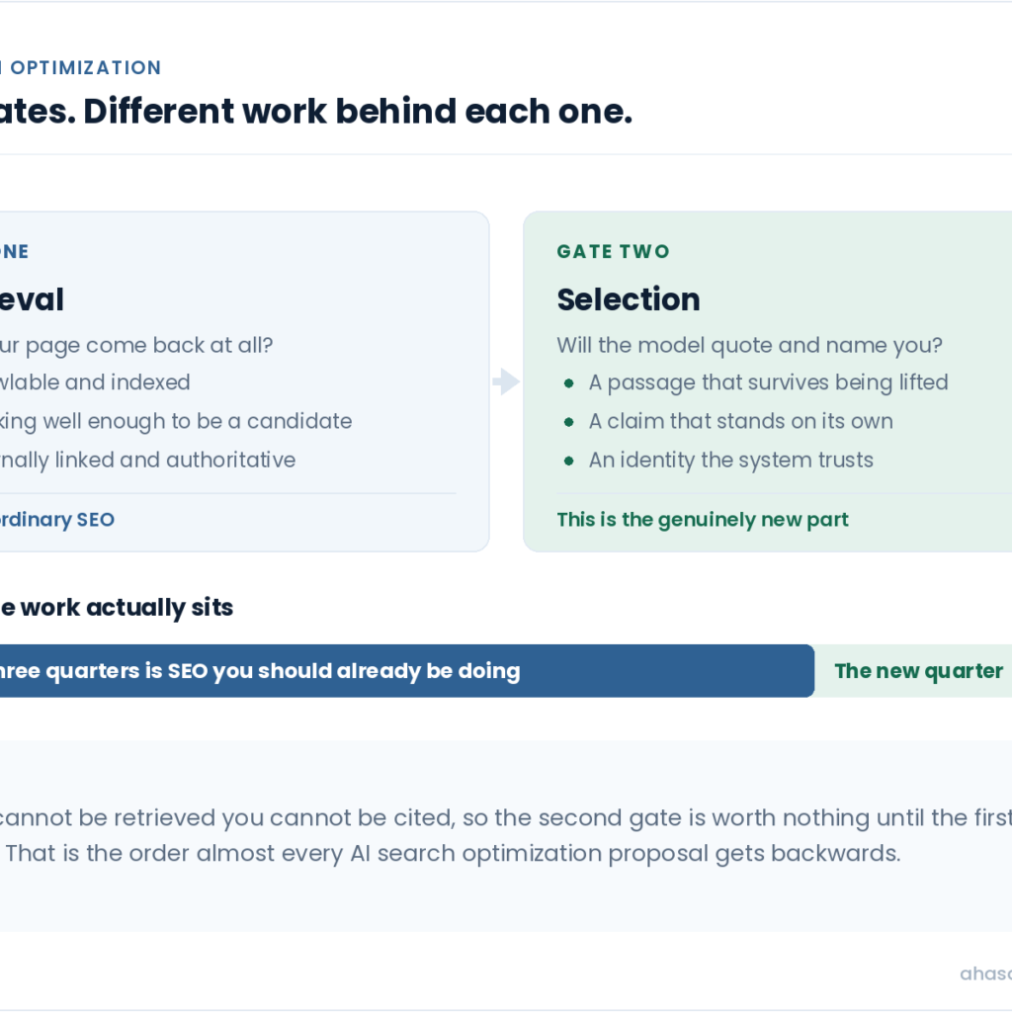
Task: Click 'A claim that stands on its own'
Action: pyautogui.click(x=741, y=421)
